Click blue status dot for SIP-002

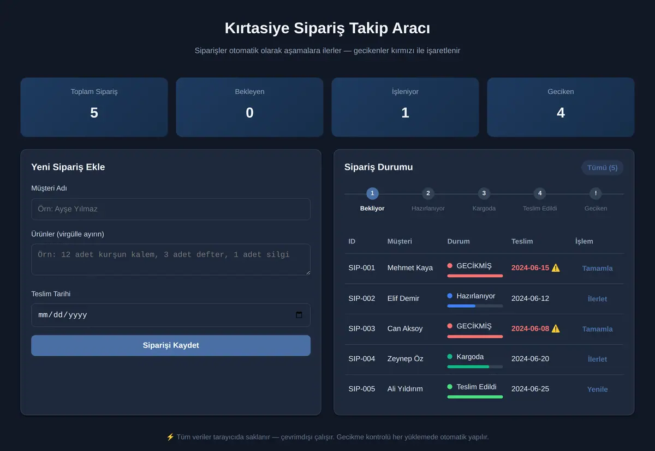450,296
